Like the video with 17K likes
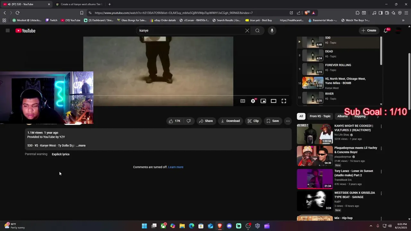Image resolution: width=411 pixels, height=231 pixels. (x=175, y=121)
